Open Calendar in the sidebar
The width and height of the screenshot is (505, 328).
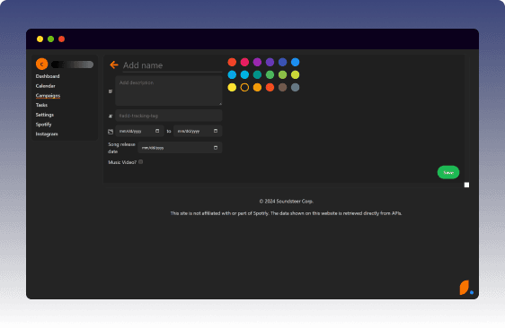(46, 86)
